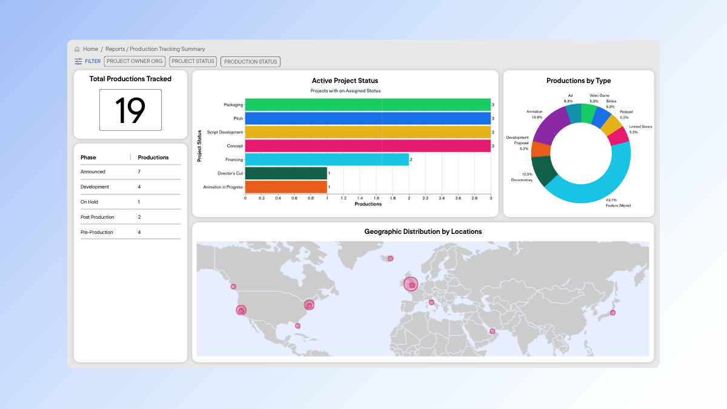Click the map marker over Japan
The image size is (727, 409).
pos(612,313)
